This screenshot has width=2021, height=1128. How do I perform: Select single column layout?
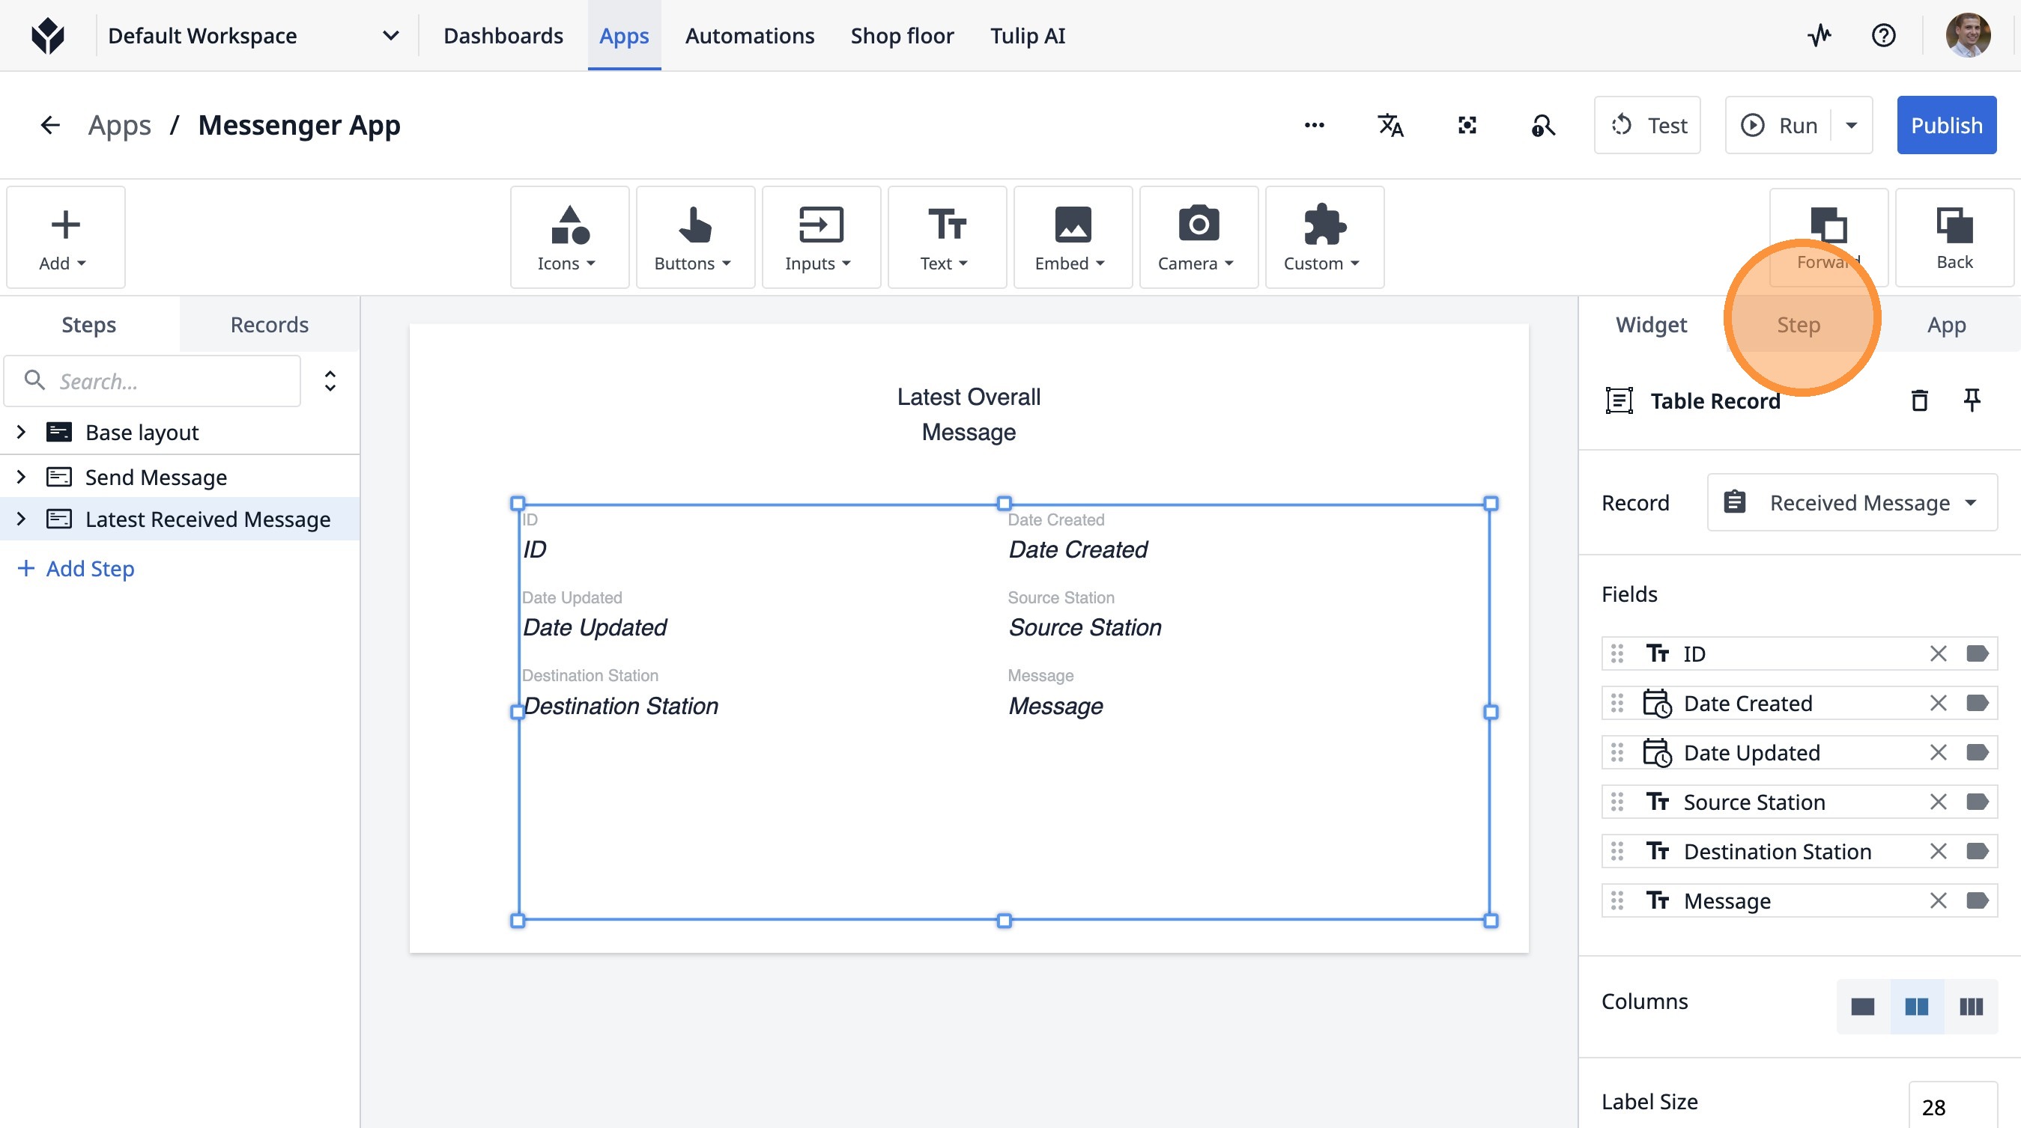coord(1862,1006)
